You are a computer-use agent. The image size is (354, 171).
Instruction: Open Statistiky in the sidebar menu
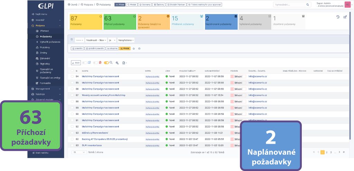click(45, 64)
